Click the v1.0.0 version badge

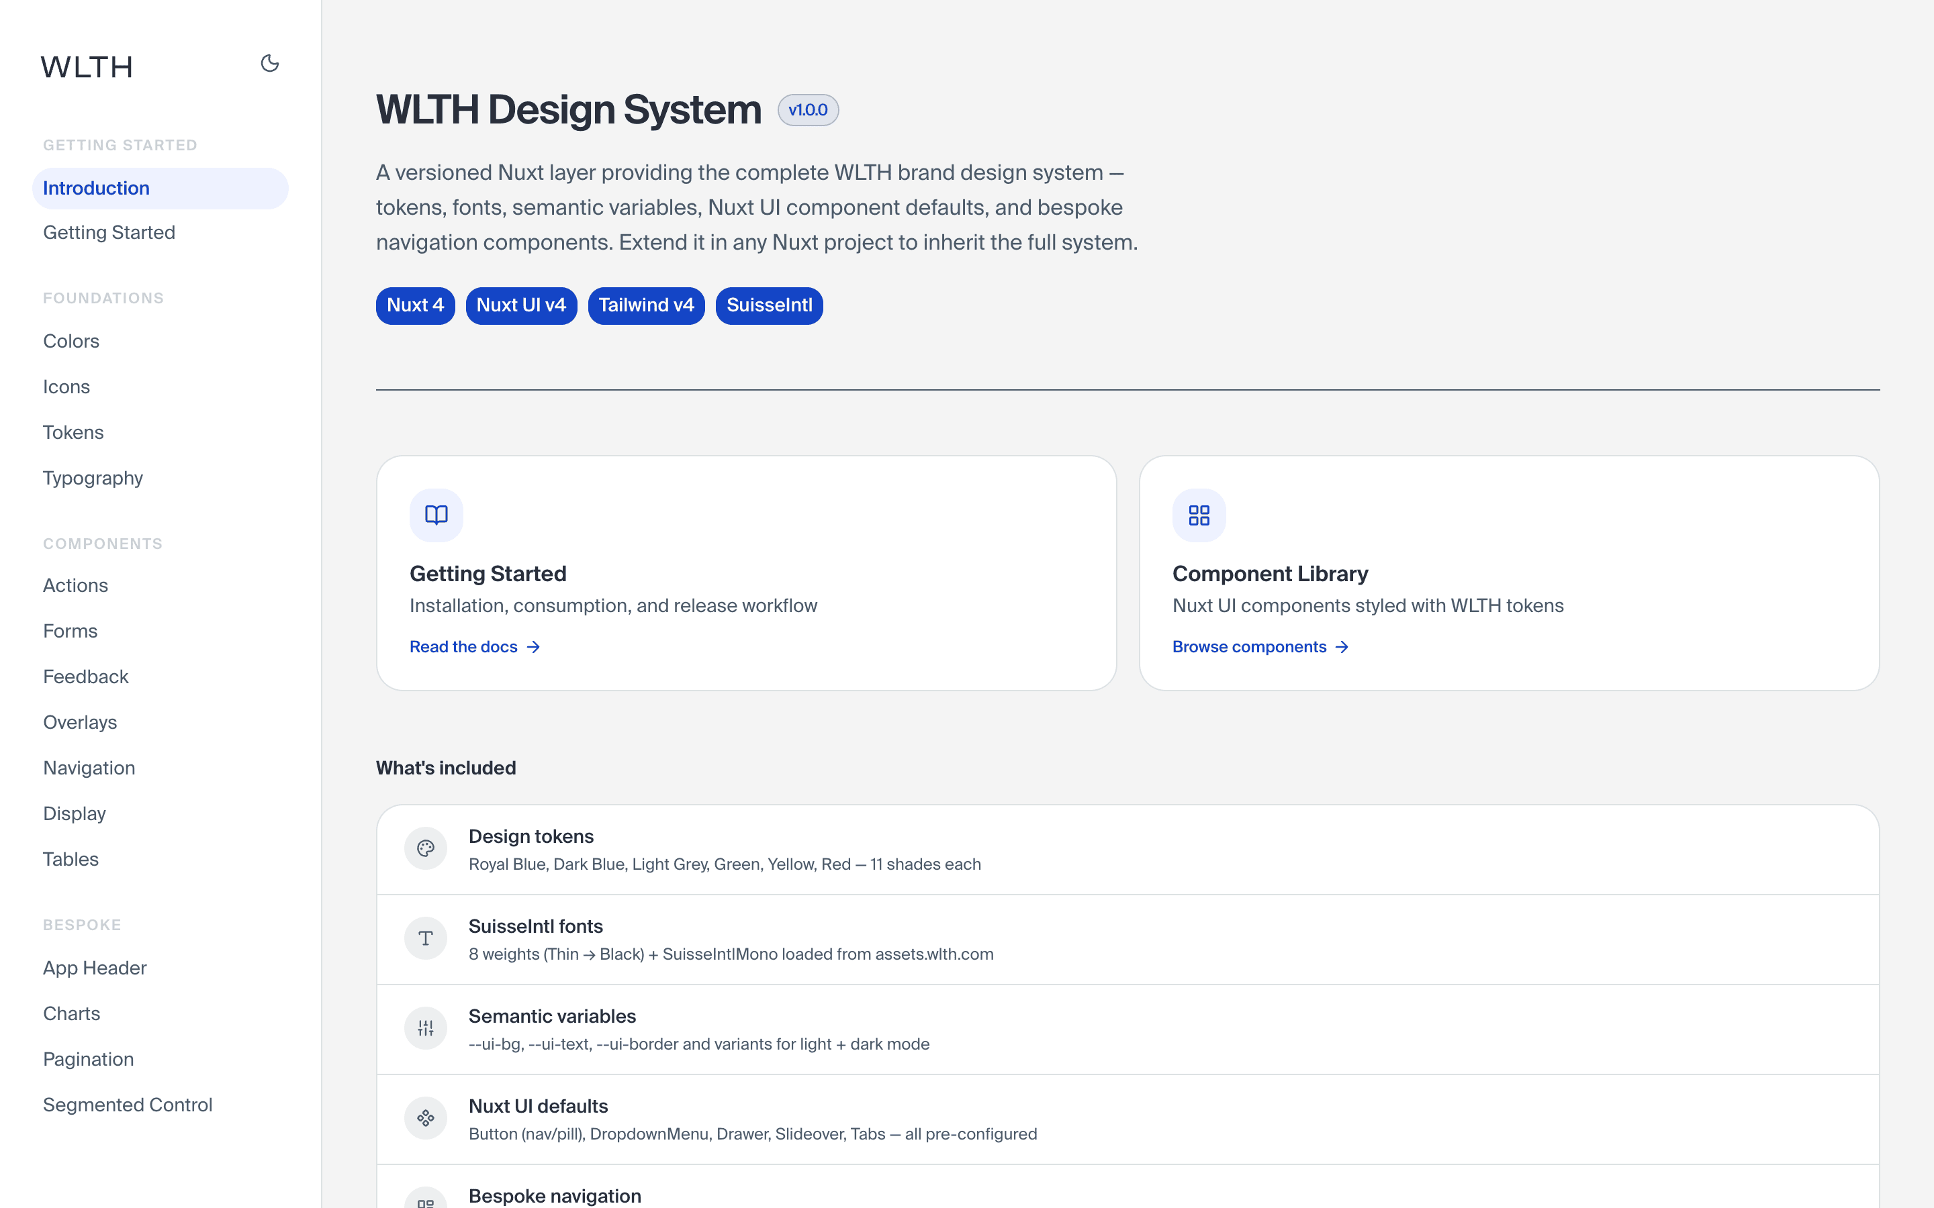click(x=808, y=110)
